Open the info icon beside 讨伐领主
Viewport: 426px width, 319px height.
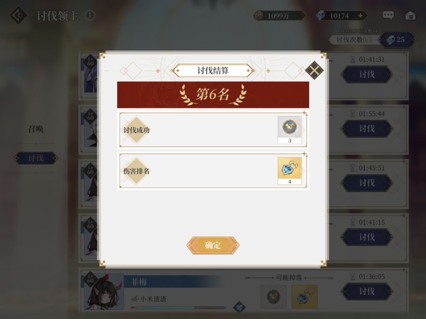90,15
